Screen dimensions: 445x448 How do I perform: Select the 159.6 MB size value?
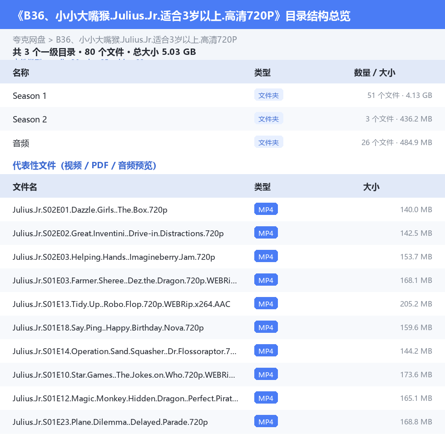click(x=416, y=327)
